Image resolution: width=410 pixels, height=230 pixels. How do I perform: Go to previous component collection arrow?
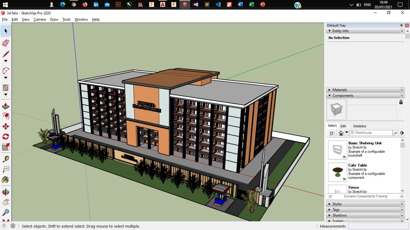(x=330, y=196)
